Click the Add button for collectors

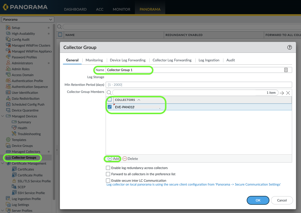pos(112,159)
